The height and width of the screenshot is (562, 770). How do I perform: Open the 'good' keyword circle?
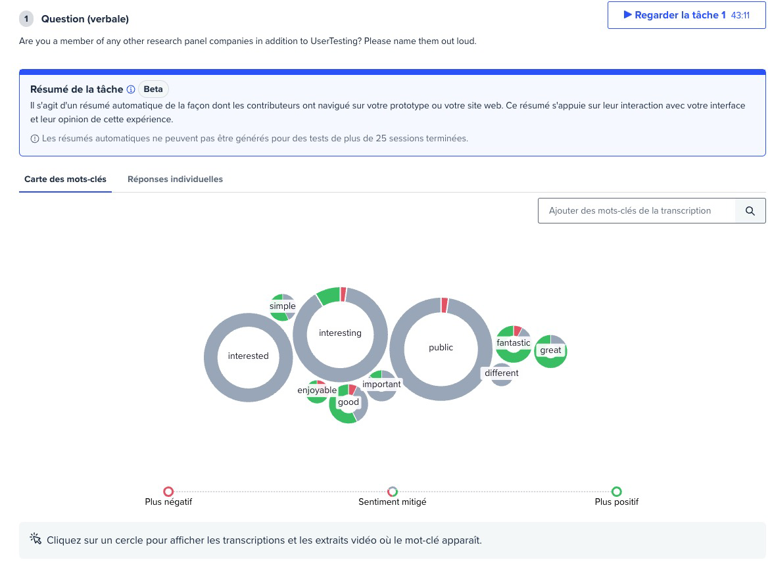tap(348, 402)
